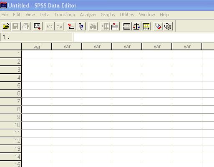Open the Dialog Recall icon

pos(38,26)
